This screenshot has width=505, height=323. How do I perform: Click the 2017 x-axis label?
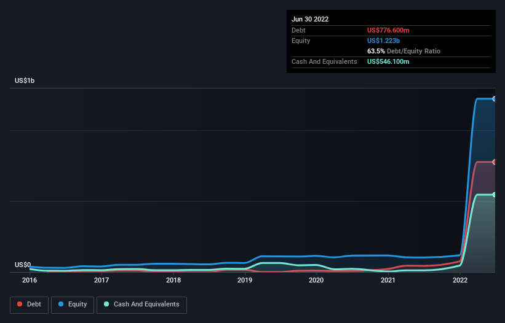click(101, 280)
